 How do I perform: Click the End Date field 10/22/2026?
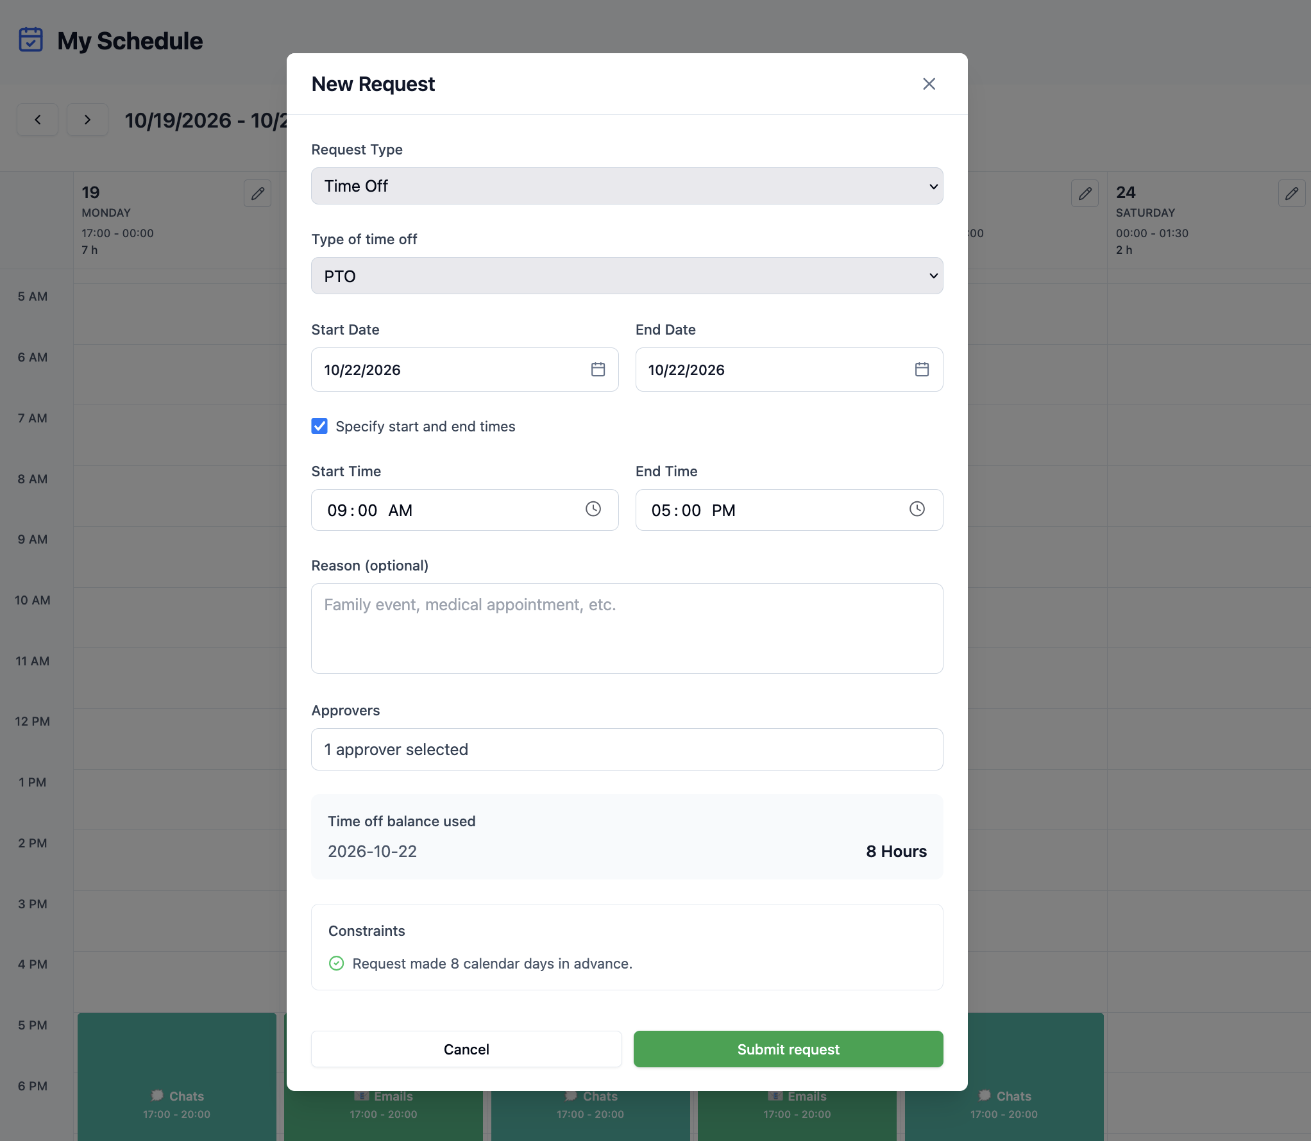click(789, 369)
